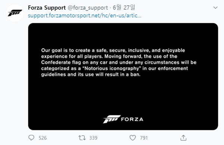
Task: Open the @forza_support handle
Action: click(x=88, y=8)
